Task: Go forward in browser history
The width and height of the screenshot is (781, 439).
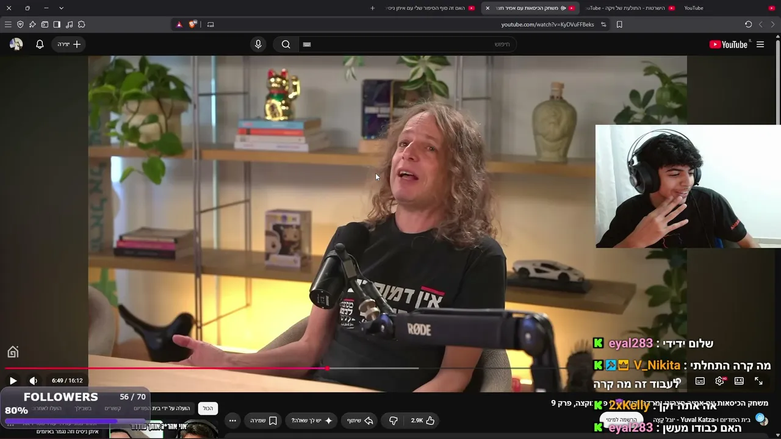Action: point(760,24)
